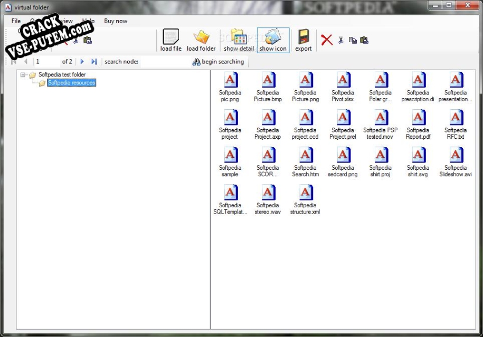Select Softpedia resources tree node
This screenshot has height=337, width=483.
tap(71, 82)
